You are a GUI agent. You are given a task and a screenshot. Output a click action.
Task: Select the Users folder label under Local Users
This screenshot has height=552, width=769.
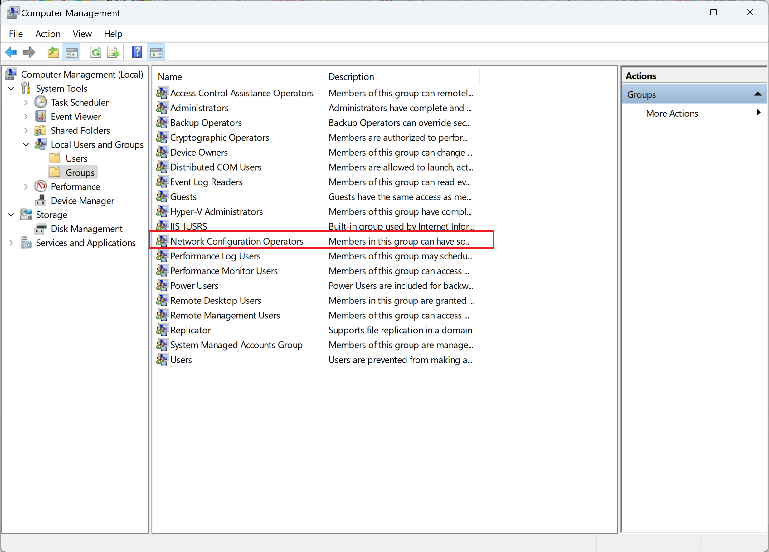pos(76,159)
